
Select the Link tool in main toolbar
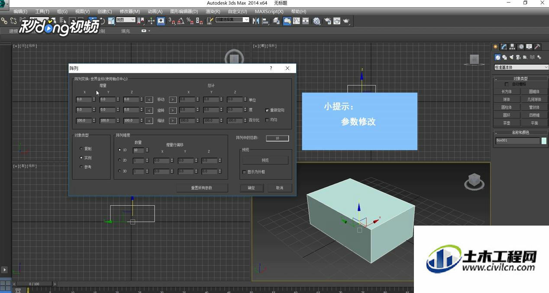(4, 21)
